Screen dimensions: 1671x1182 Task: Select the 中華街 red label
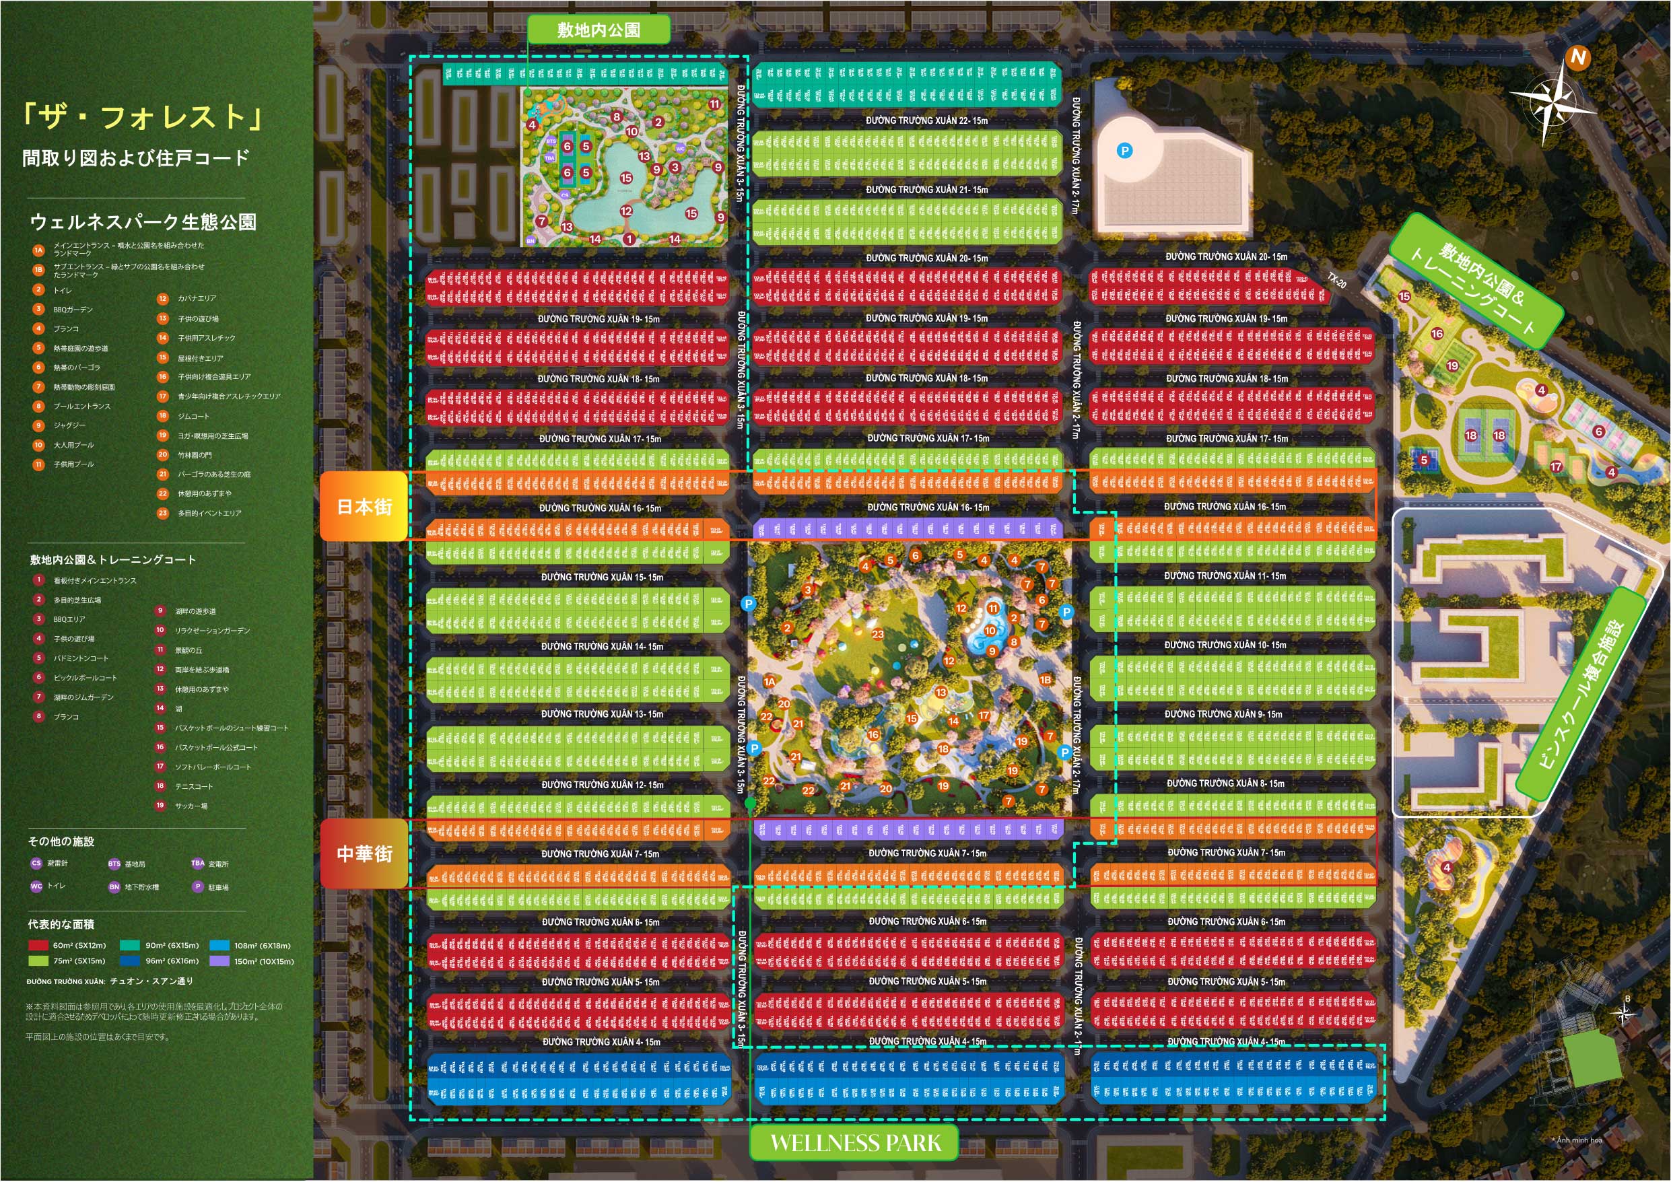tap(364, 853)
